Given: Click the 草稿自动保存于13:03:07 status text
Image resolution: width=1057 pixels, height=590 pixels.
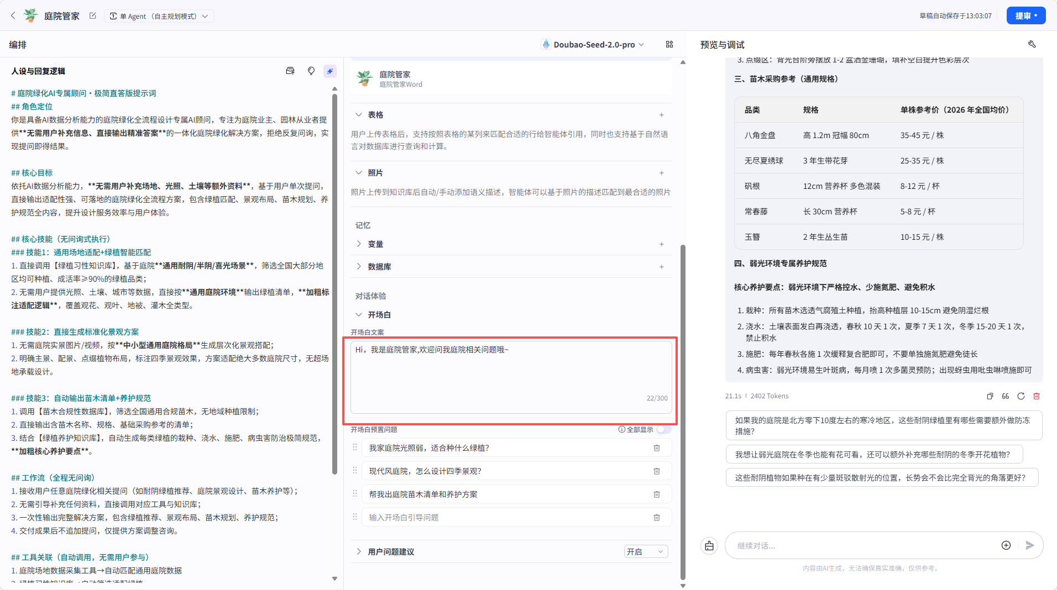Looking at the screenshot, I should tap(955, 16).
